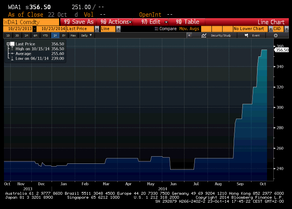Click the Low marker icon in legend

click(x=12, y=58)
